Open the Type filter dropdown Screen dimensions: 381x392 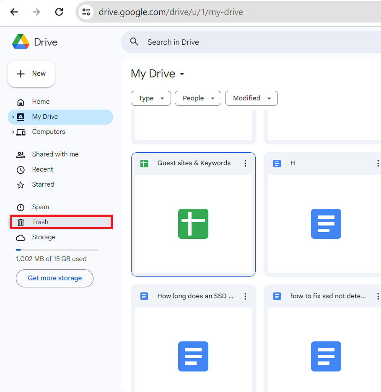pyautogui.click(x=151, y=98)
